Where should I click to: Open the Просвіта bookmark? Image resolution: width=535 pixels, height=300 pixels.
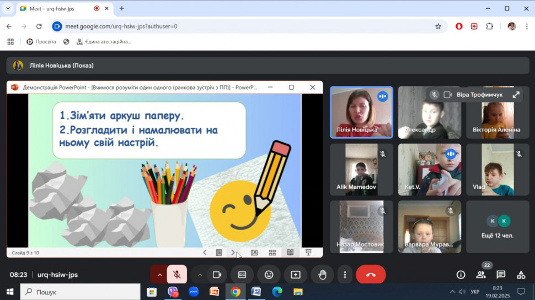pyautogui.click(x=41, y=41)
